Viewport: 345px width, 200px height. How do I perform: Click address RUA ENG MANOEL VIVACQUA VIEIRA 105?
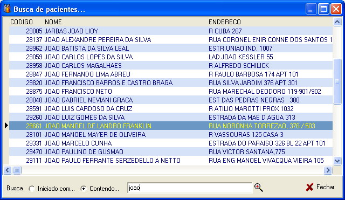click(266, 161)
